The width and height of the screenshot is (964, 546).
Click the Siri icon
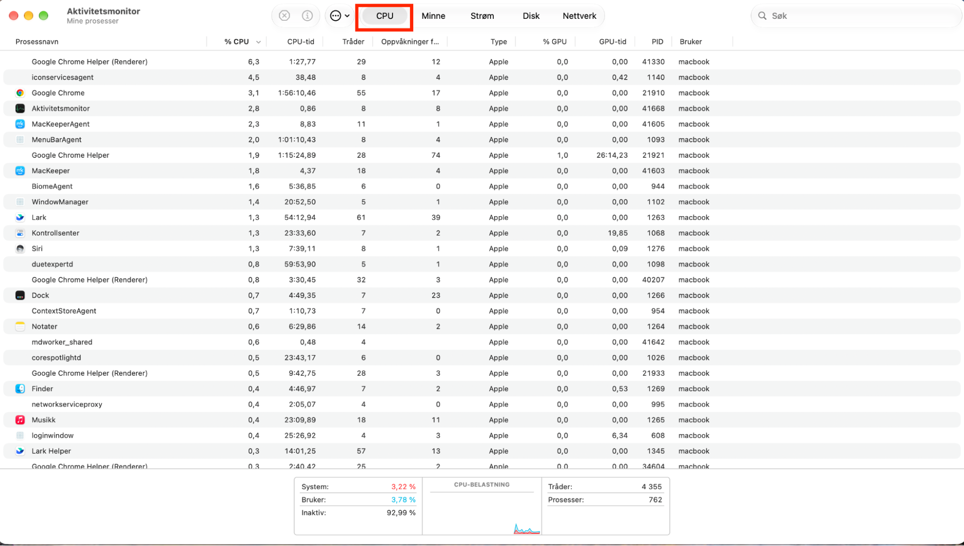click(20, 249)
